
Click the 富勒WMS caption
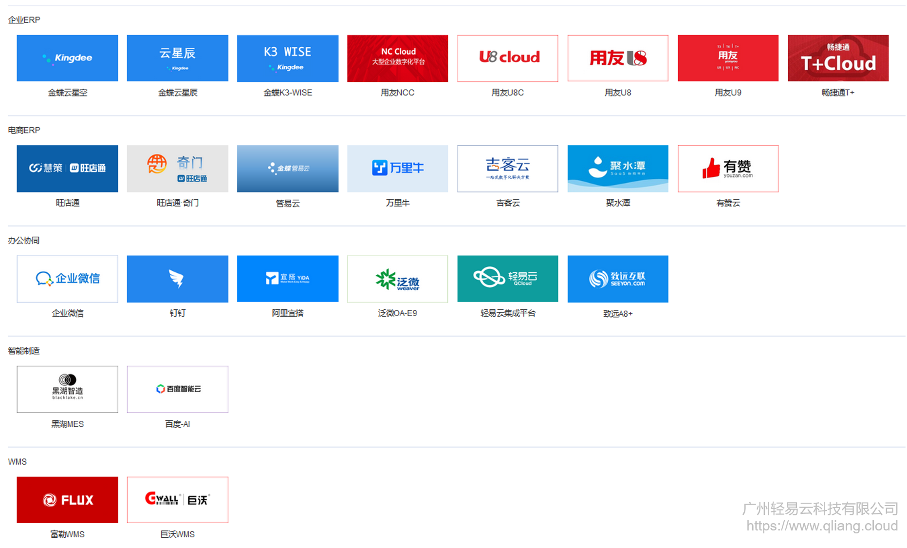tap(68, 534)
